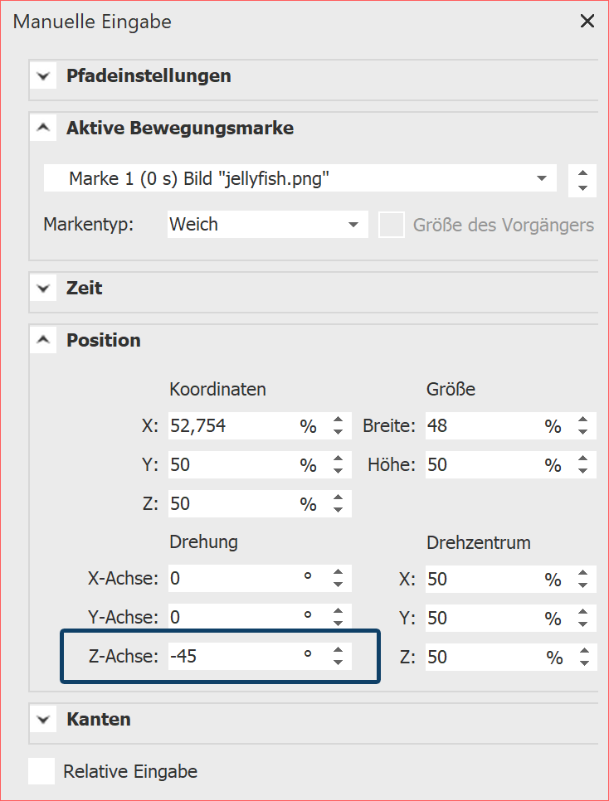Screen dimensions: 609x801
Task: Toggle the Relative Eingabe checkbox
Action: coord(41,771)
